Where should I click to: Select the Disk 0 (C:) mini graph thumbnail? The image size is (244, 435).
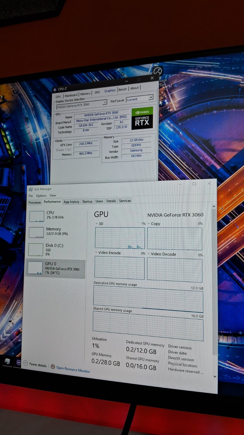pyautogui.click(x=36, y=249)
